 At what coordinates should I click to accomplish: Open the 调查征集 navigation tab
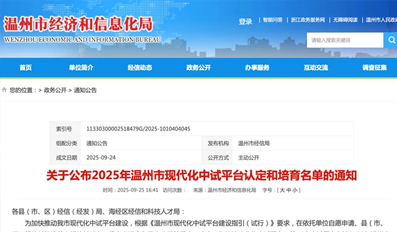point(374,68)
